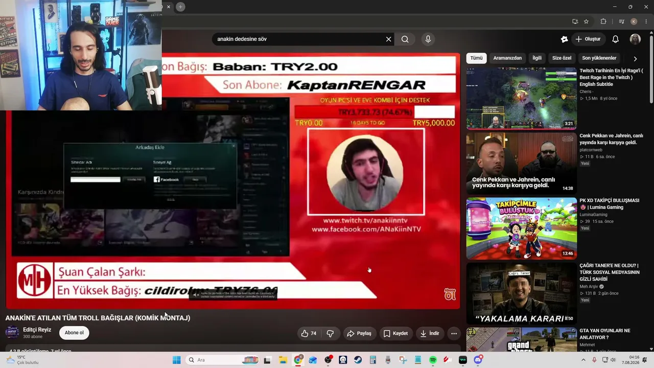Save the video with Kaydet

pyautogui.click(x=395, y=333)
